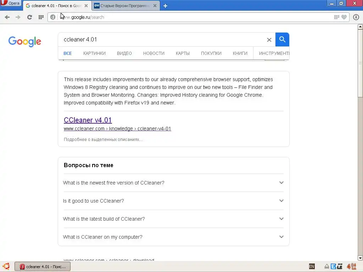
Task: Click the page scrollbar down arrow
Action: point(360,258)
